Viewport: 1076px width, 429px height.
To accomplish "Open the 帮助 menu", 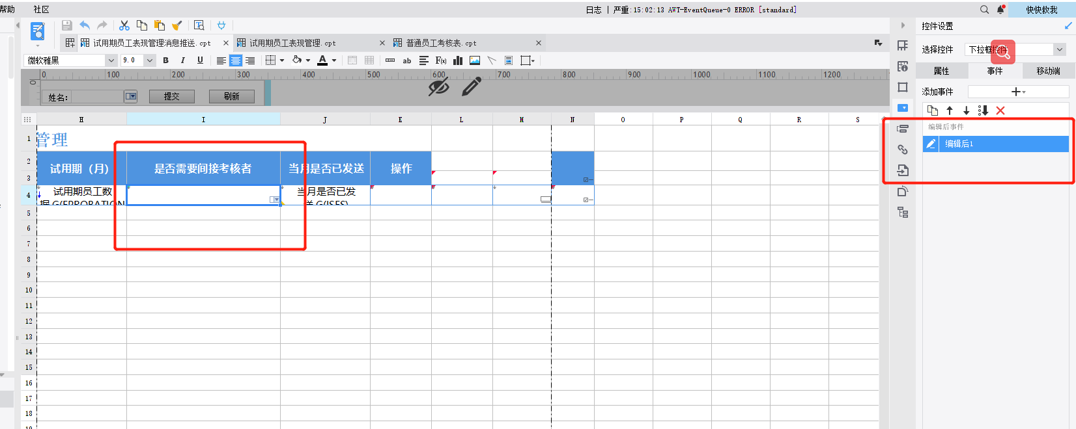I will point(7,10).
